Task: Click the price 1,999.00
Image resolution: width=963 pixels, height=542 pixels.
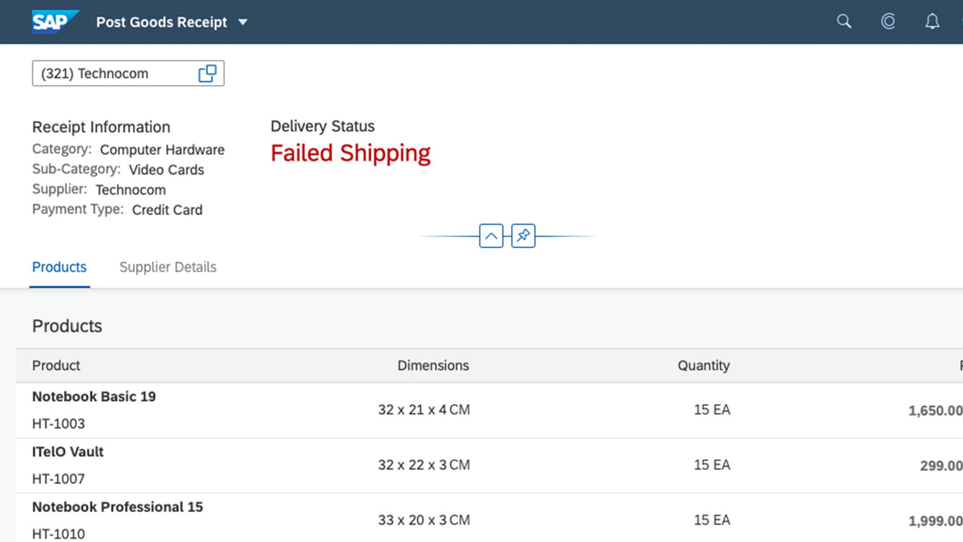Action: point(935,521)
